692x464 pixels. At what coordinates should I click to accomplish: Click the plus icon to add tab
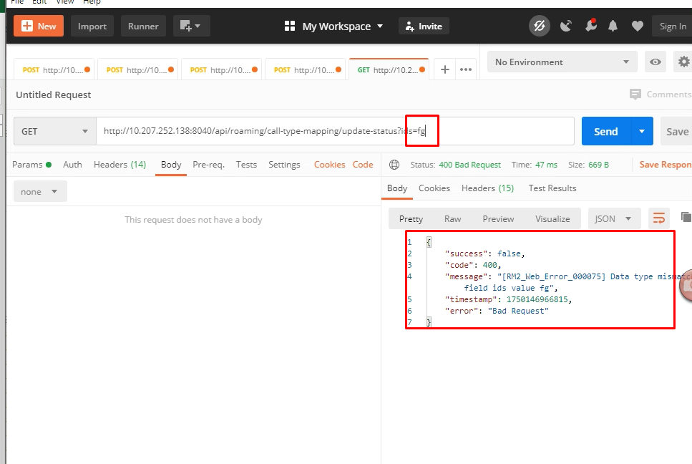tap(444, 69)
